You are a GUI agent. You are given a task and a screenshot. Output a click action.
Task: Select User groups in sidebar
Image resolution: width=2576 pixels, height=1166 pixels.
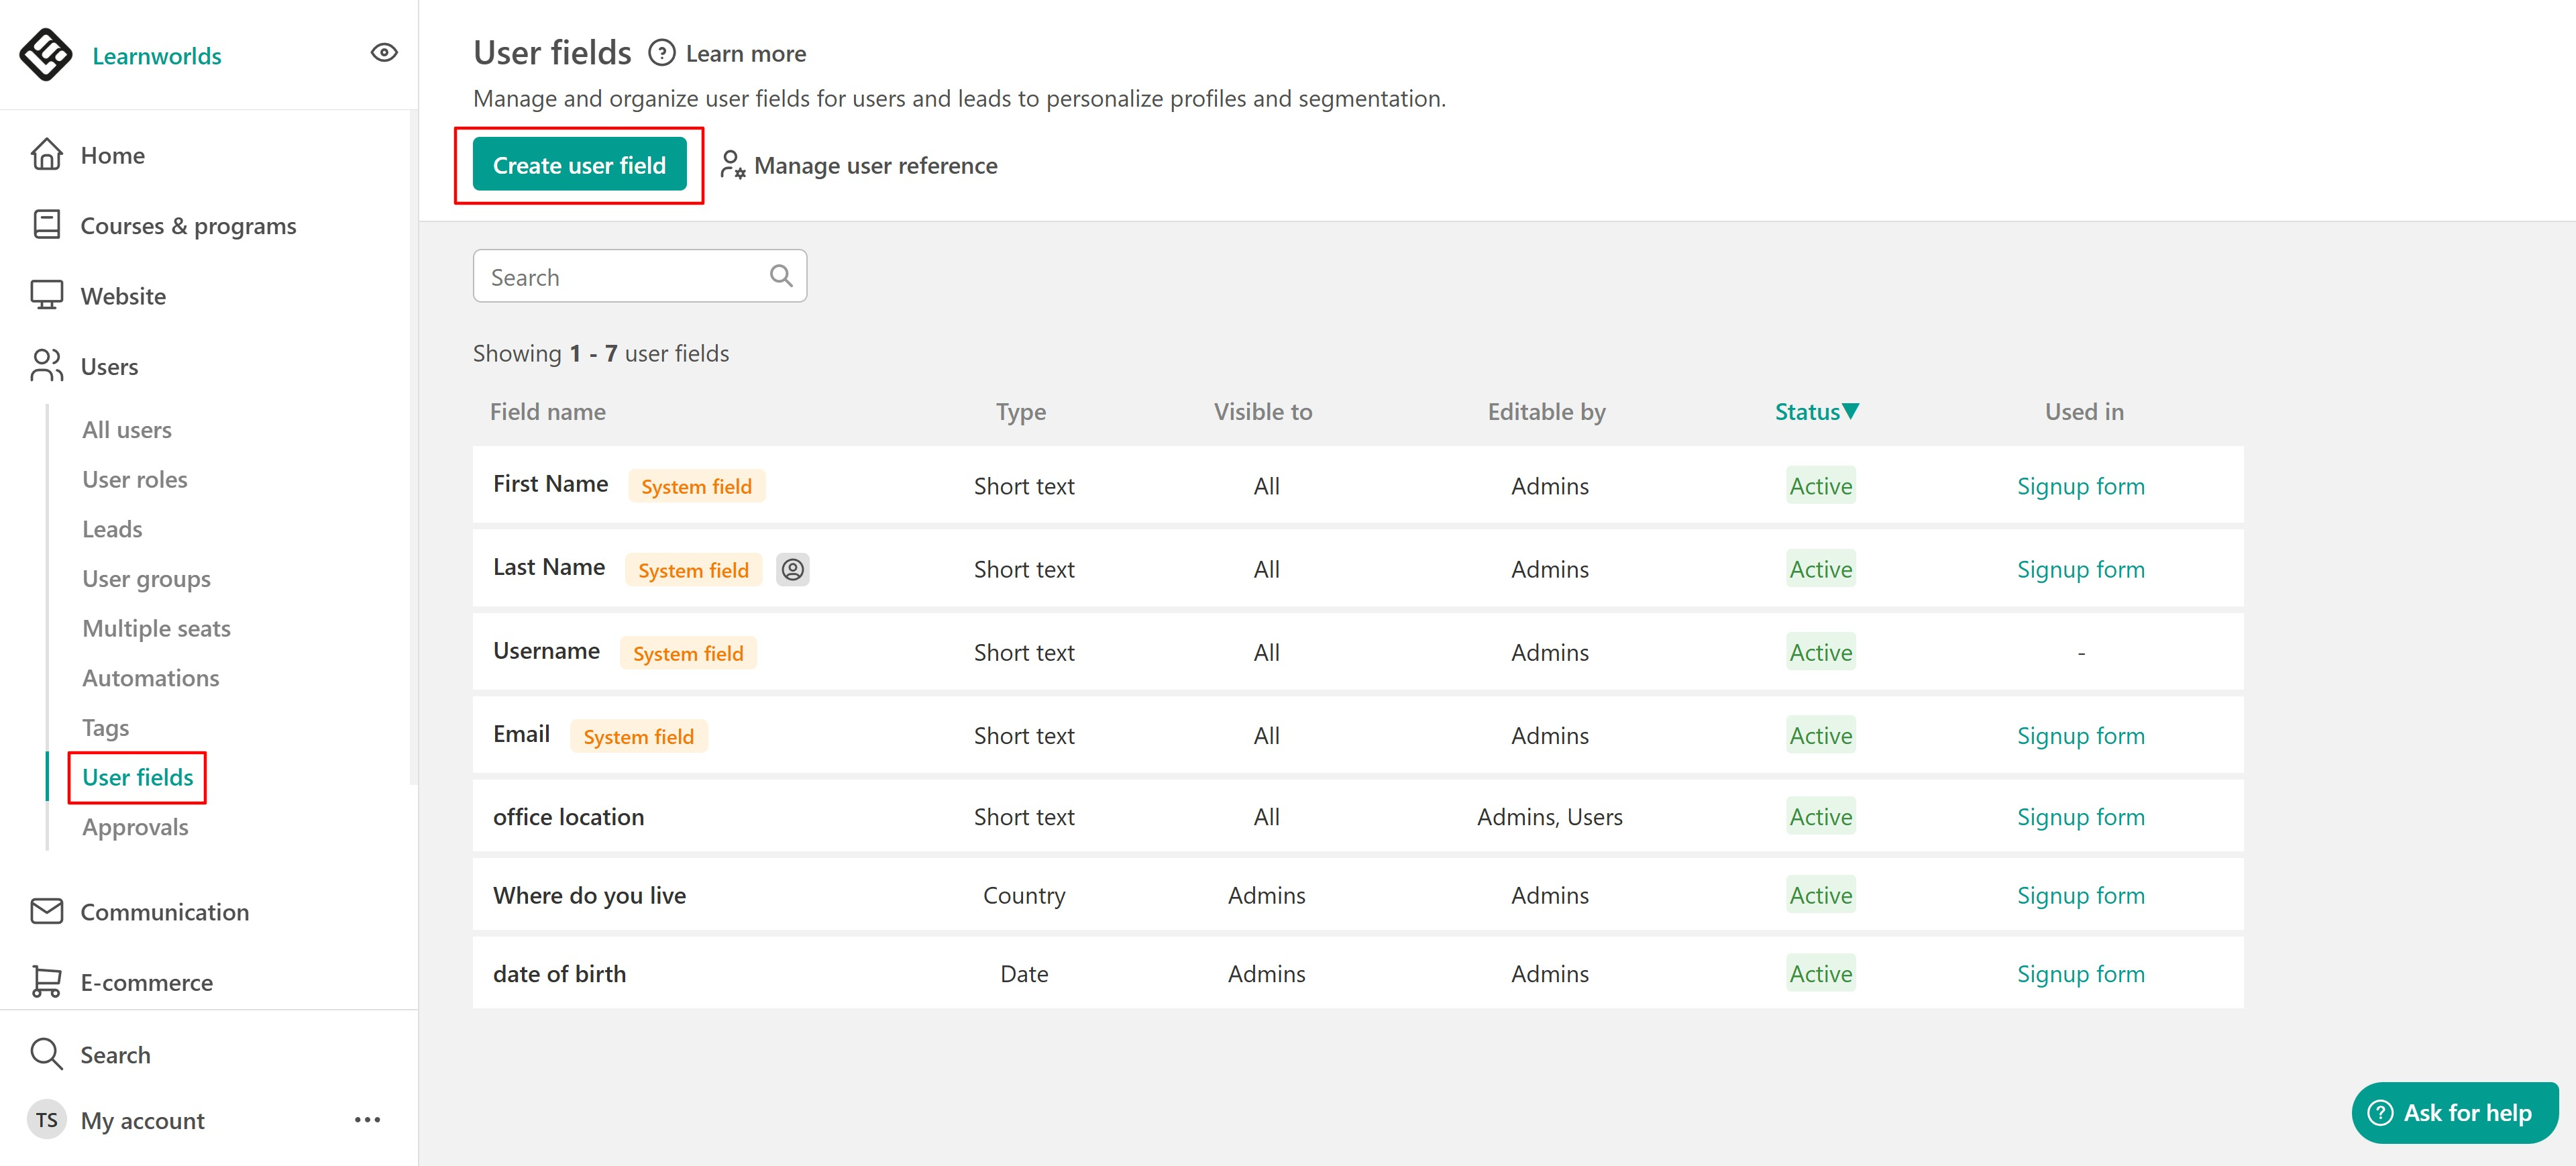click(x=146, y=579)
